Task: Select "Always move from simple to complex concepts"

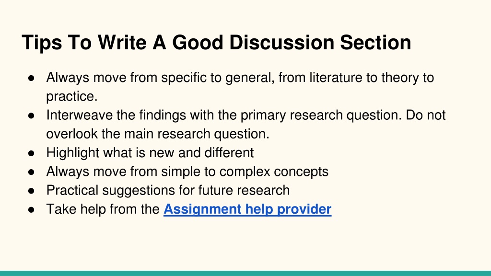Action: [187, 172]
